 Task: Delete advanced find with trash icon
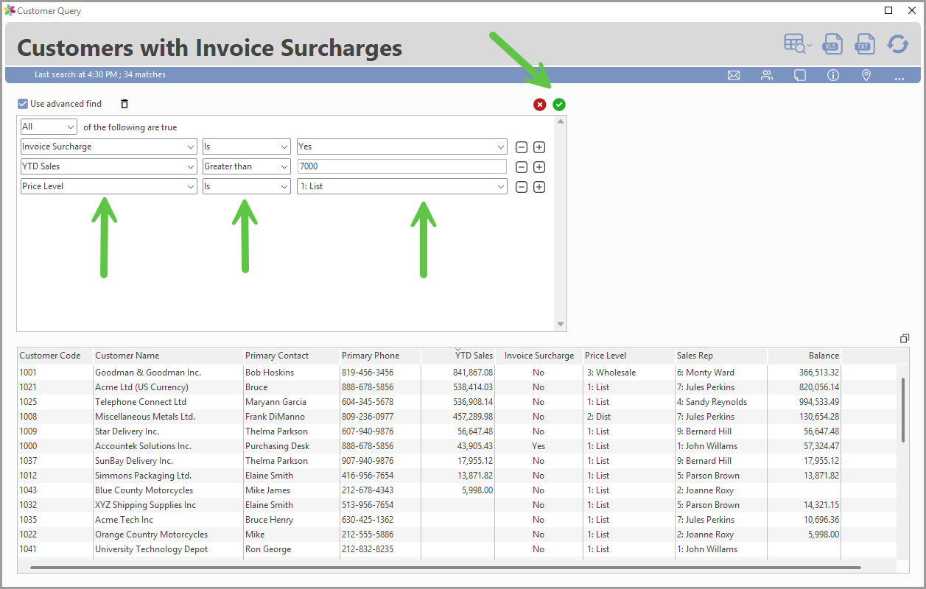coord(124,104)
